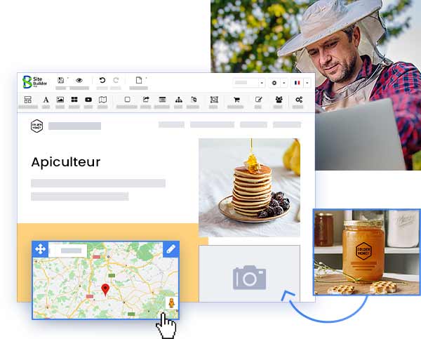
Task: Create a new page with document icon
Action: coord(139,80)
